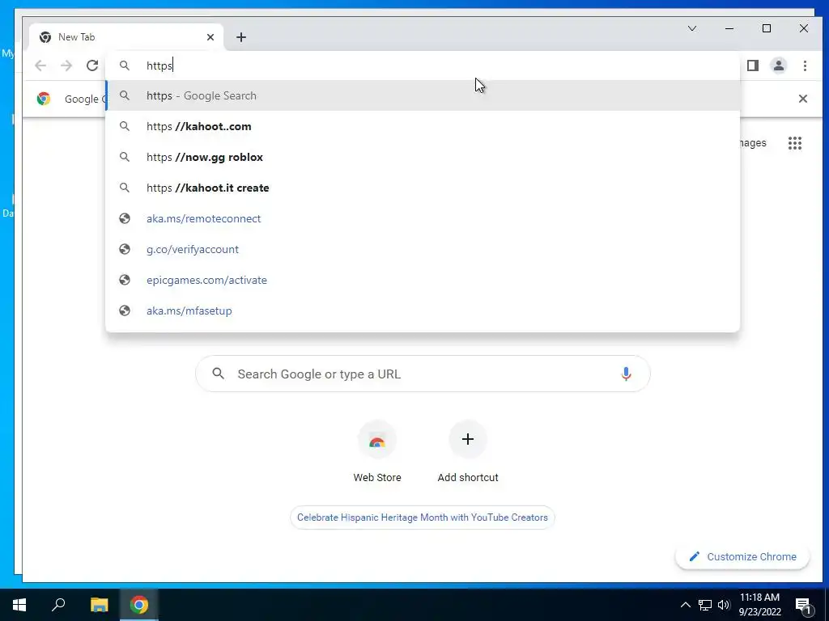The width and height of the screenshot is (829, 621).
Task: Show hidden system tray icons
Action: [685, 605]
